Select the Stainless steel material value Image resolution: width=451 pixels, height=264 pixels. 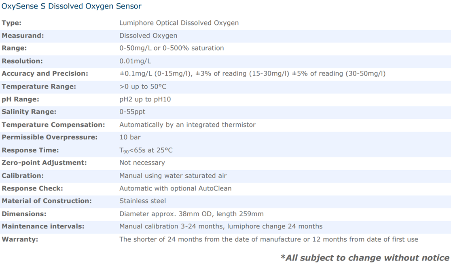pos(143,201)
